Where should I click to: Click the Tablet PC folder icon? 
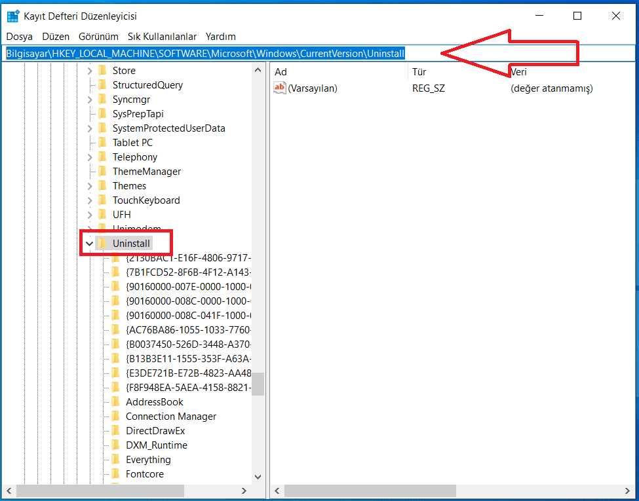tap(103, 143)
